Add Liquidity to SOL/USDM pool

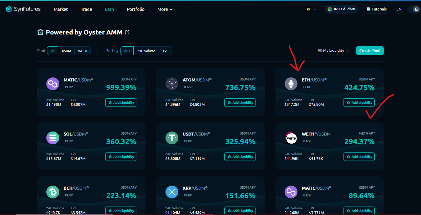click(121, 157)
